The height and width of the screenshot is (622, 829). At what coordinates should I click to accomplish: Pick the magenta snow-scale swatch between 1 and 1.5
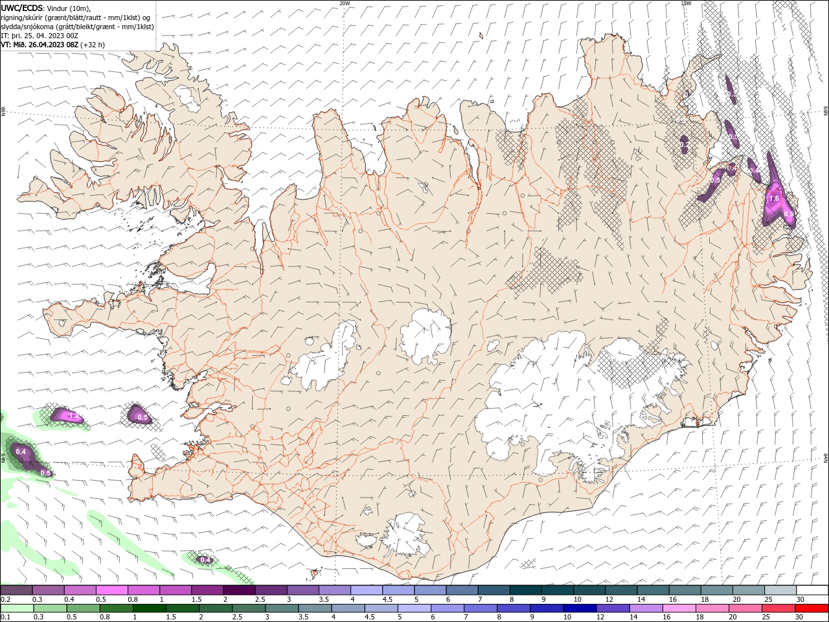point(176,590)
